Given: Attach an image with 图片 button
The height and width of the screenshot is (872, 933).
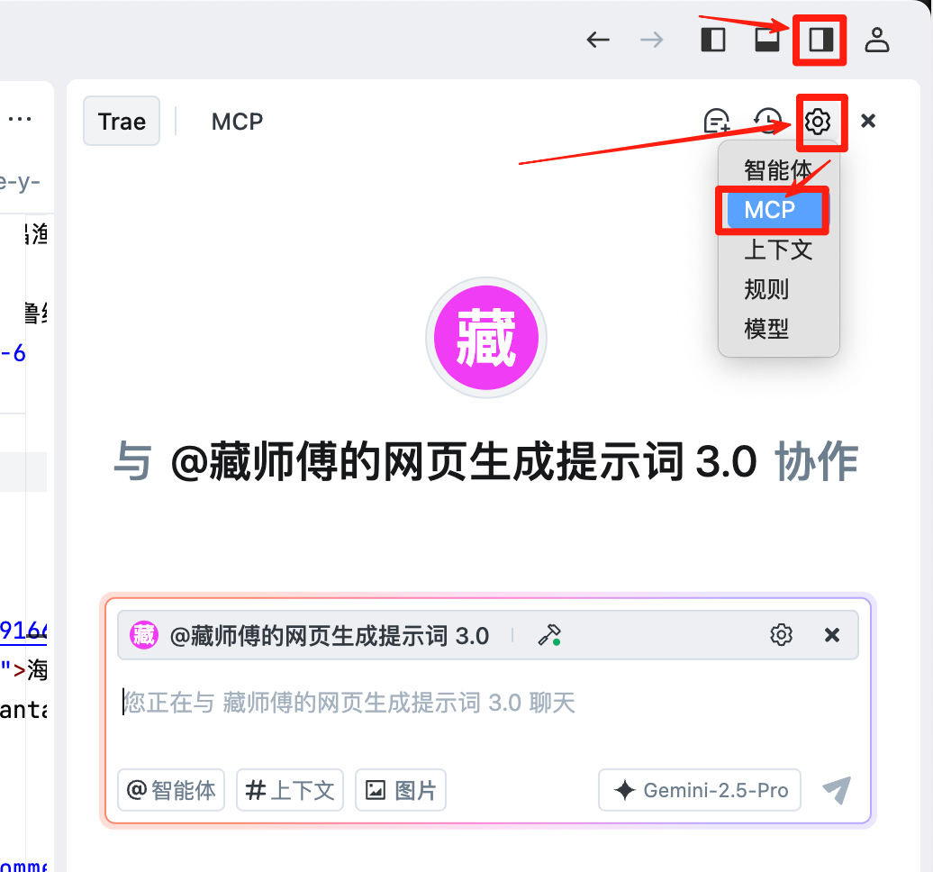Looking at the screenshot, I should [x=401, y=790].
